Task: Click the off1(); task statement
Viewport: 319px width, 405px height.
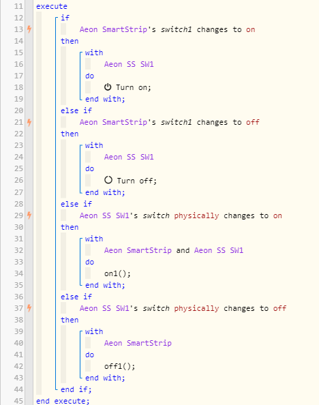Action: [119, 366]
